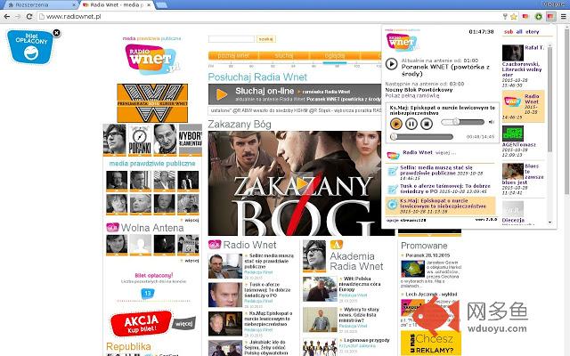Click the 'szukaj' button
The height and width of the screenshot is (356, 570).
[266, 39]
